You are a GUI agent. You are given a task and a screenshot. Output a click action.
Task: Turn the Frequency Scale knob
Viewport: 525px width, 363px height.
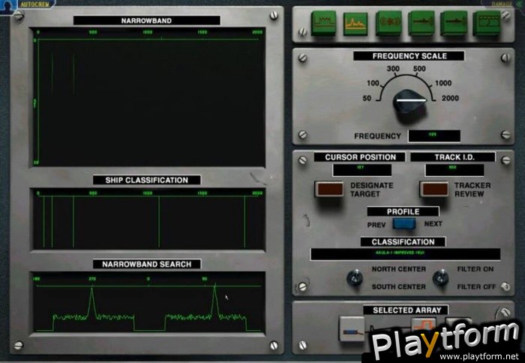click(410, 102)
